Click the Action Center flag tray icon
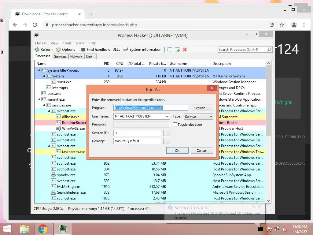Viewport: 313px width, 235px height. click(x=269, y=229)
